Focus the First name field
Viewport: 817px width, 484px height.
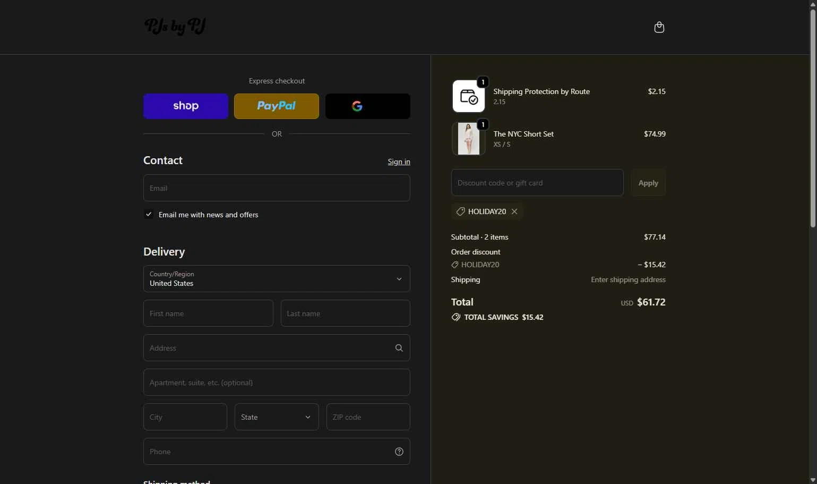(x=208, y=313)
